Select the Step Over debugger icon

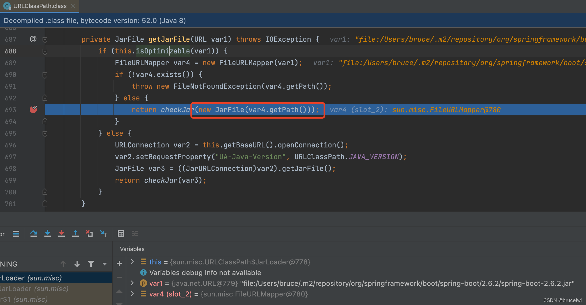tap(34, 233)
